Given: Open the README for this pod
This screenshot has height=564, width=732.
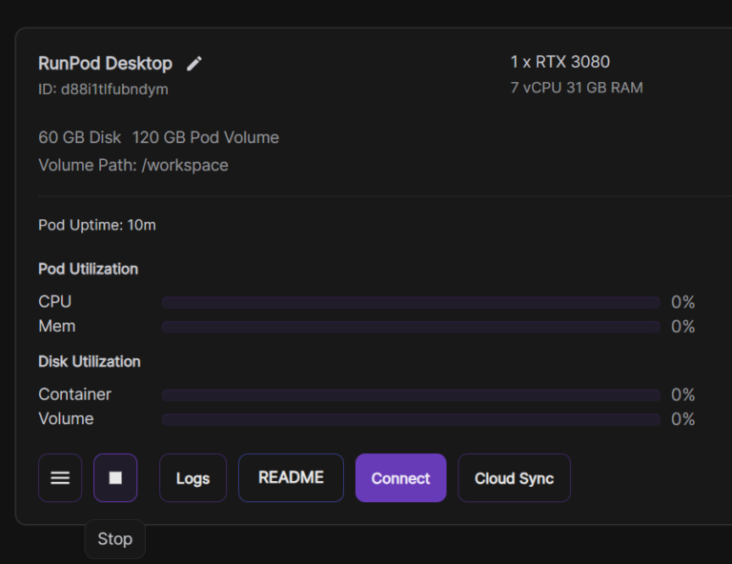Looking at the screenshot, I should pyautogui.click(x=291, y=478).
